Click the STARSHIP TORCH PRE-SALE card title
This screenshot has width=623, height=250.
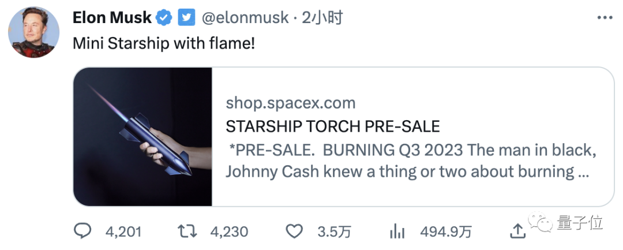(x=332, y=126)
